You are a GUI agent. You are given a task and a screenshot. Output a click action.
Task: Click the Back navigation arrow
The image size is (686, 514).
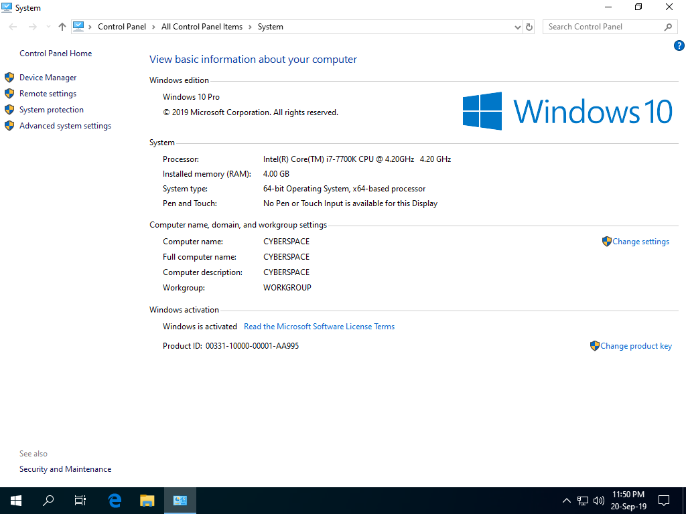13,27
